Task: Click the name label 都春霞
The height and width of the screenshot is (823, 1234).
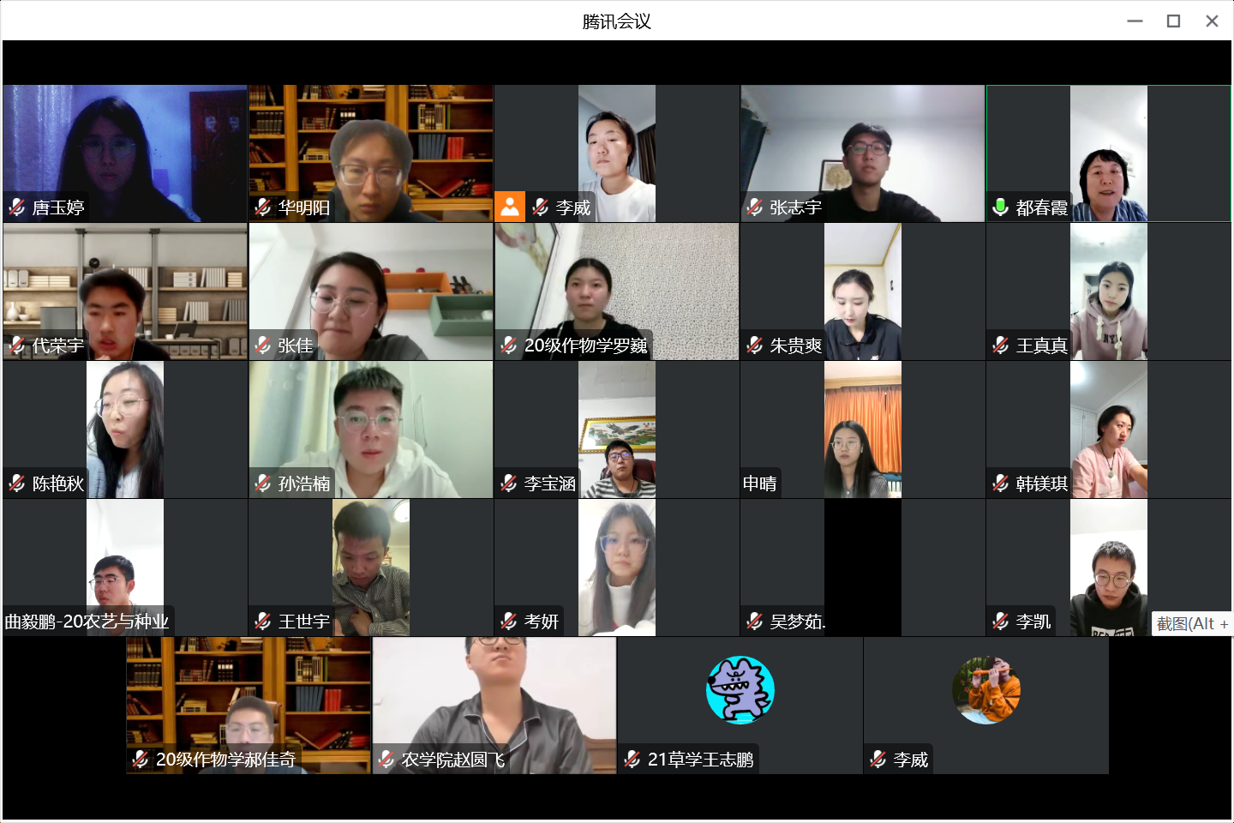Action: coord(1042,207)
